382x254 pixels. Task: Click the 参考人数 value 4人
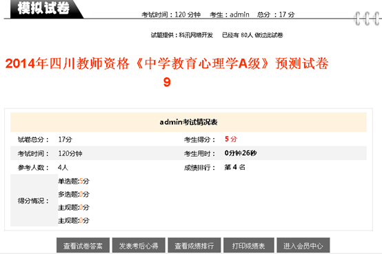point(63,168)
